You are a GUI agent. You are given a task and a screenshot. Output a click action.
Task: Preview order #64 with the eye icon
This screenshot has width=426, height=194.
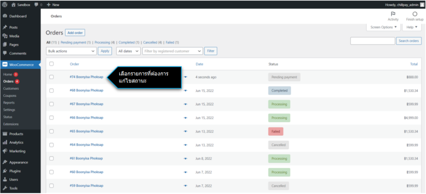pyautogui.click(x=186, y=145)
